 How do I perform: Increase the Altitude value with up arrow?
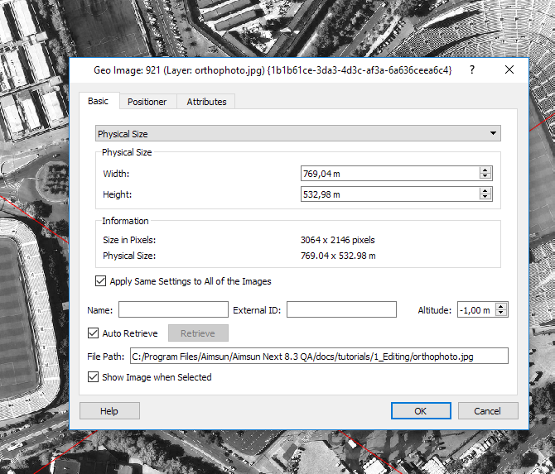point(500,307)
